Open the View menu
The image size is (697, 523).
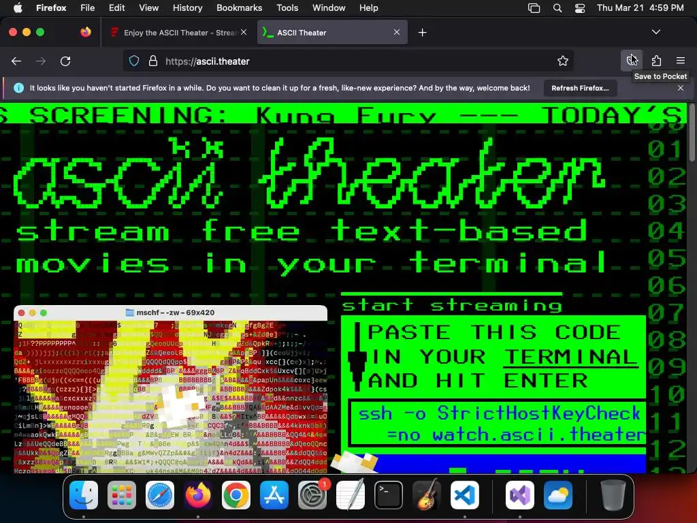(x=148, y=7)
